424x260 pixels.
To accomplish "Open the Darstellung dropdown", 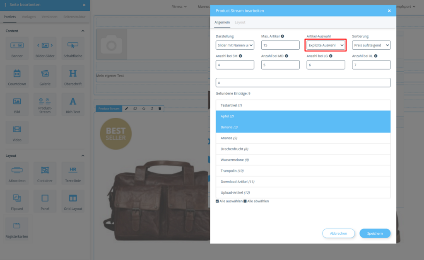I will click(235, 45).
